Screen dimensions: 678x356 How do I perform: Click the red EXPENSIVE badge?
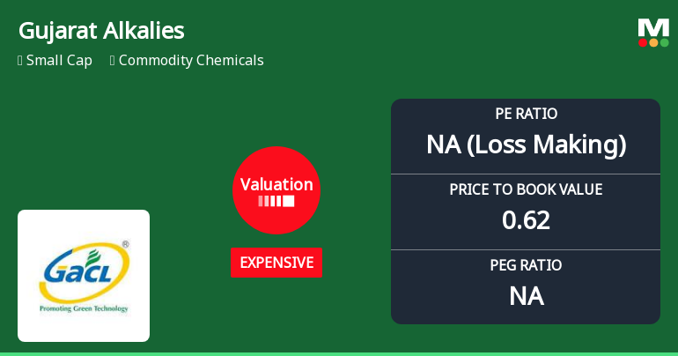click(276, 263)
